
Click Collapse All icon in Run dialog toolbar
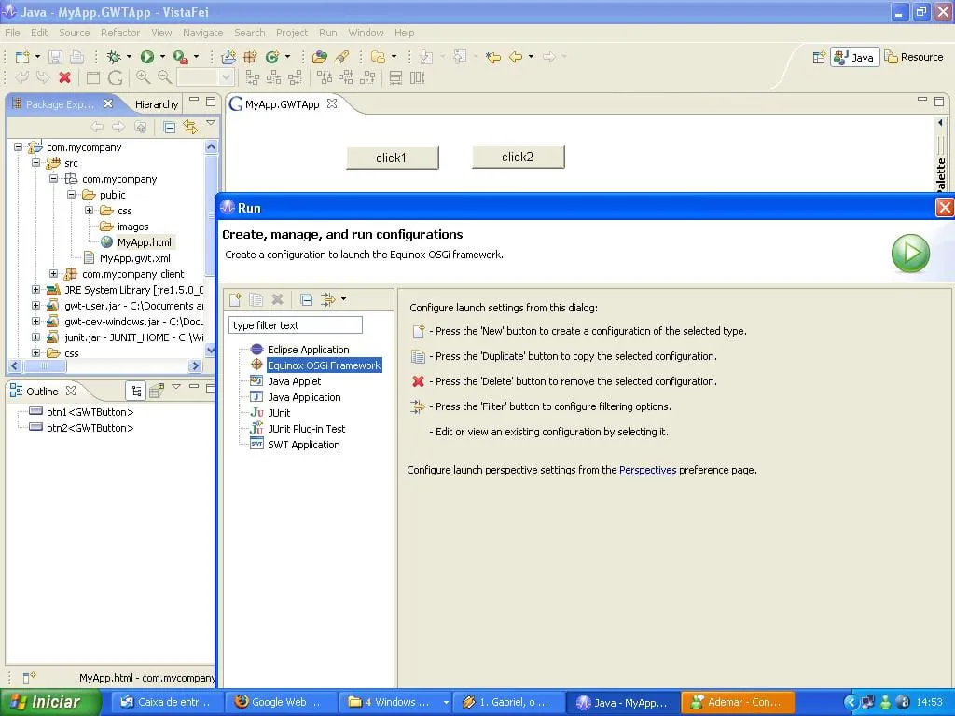coord(306,299)
